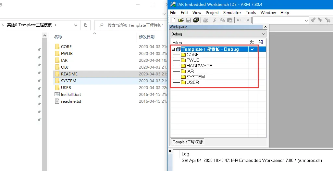The height and width of the screenshot is (171, 333).
Task: Open the Window menu
Action: (x=268, y=13)
